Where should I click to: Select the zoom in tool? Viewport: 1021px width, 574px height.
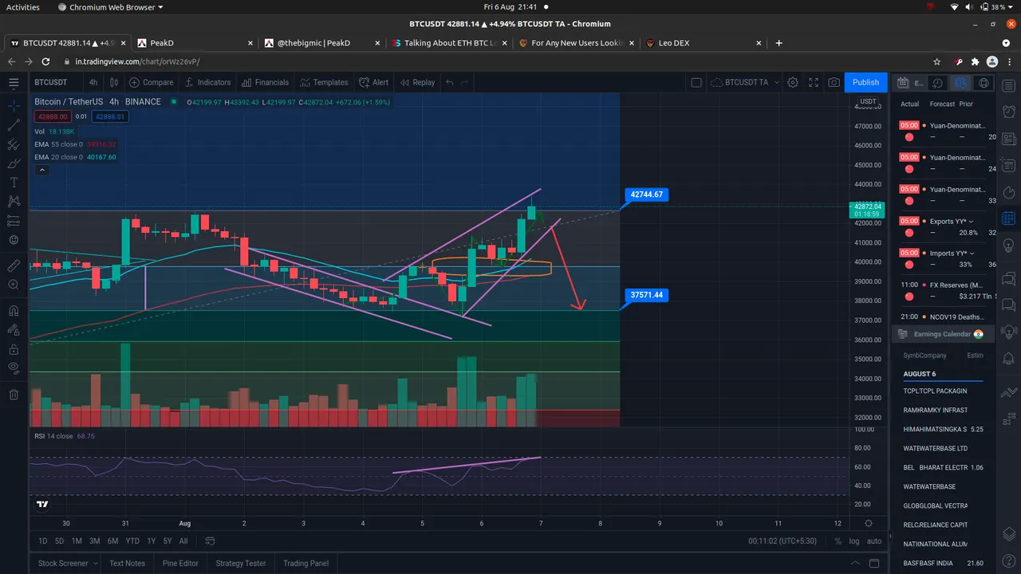coord(14,285)
